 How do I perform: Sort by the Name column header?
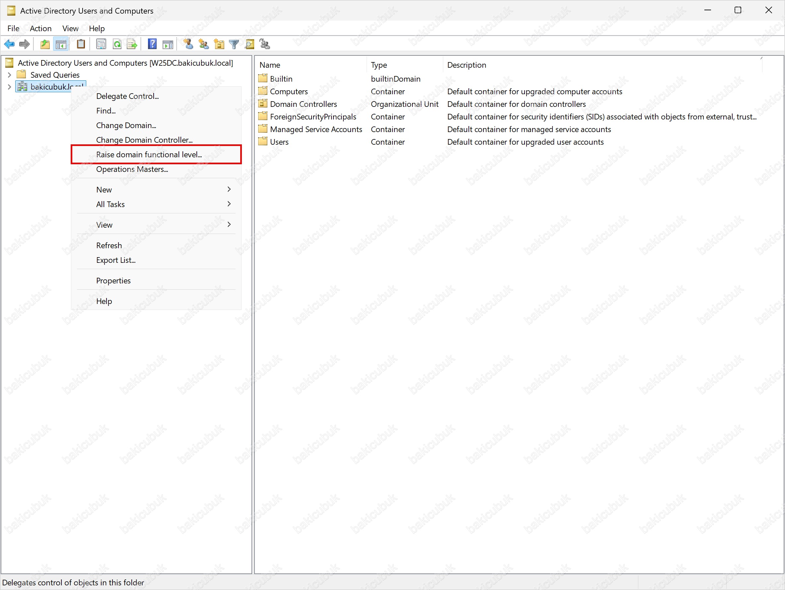pyautogui.click(x=311, y=65)
